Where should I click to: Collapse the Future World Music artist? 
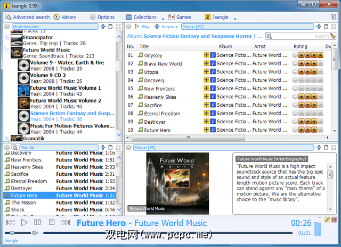pos(7,49)
